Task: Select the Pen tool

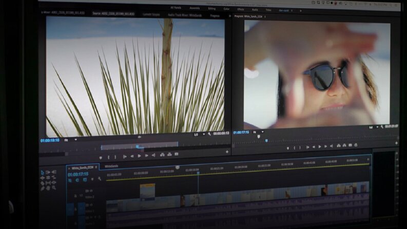Action: point(43,188)
